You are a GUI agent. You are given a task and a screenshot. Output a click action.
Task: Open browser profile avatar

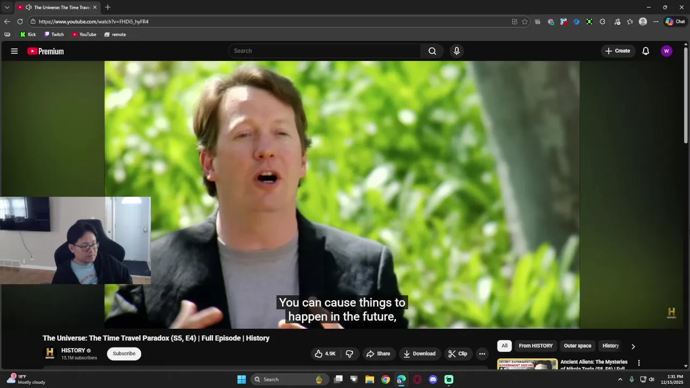point(643,22)
